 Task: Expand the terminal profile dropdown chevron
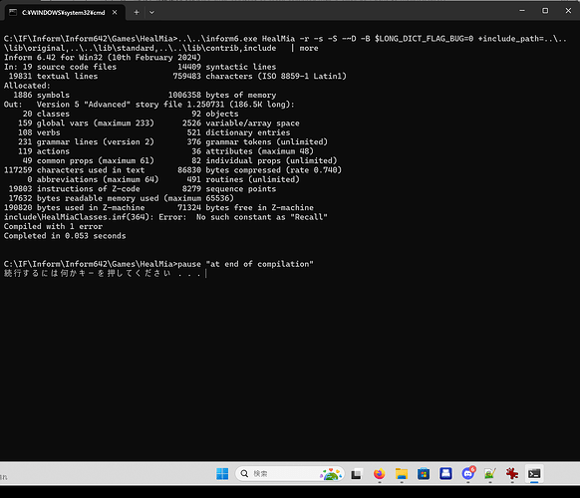click(151, 12)
